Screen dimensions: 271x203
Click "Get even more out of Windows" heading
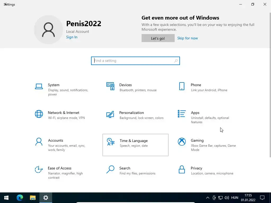point(180,18)
